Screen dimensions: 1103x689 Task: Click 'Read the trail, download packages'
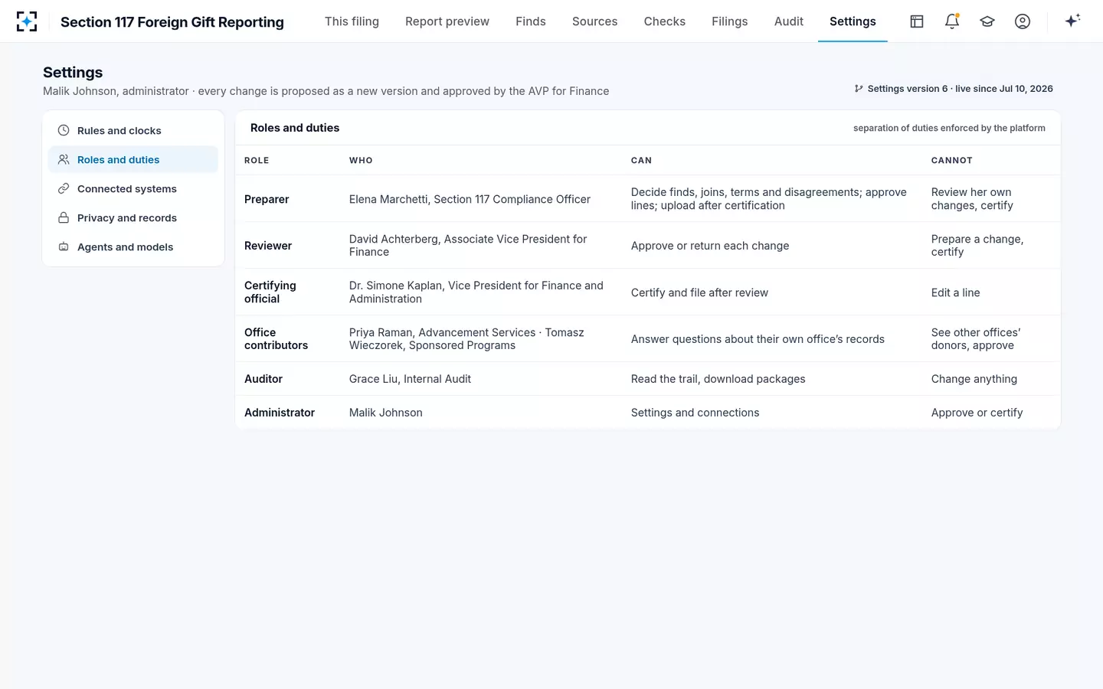tap(718, 379)
